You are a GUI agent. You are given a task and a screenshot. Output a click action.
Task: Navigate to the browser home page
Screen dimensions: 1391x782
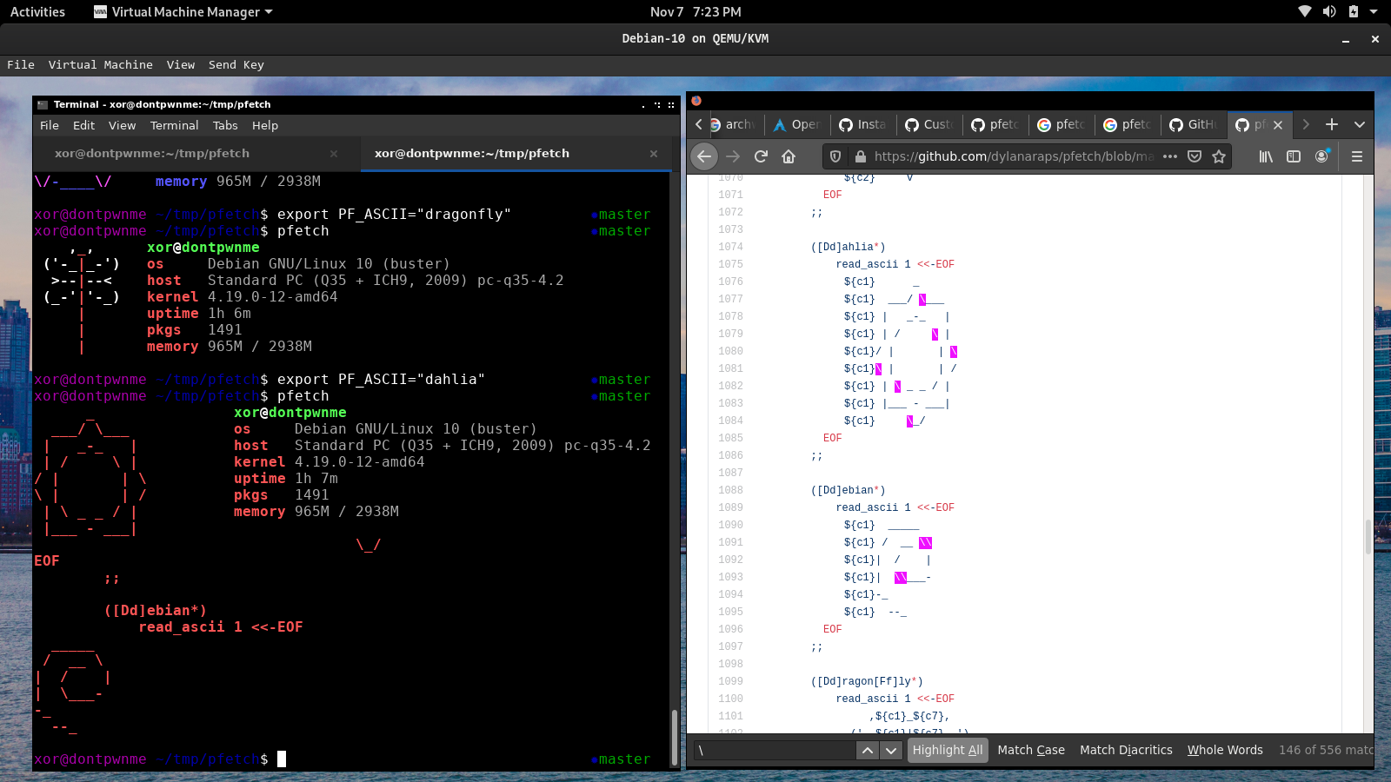789,156
